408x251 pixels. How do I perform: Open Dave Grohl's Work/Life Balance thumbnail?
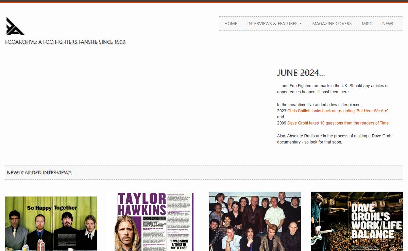pyautogui.click(x=357, y=221)
